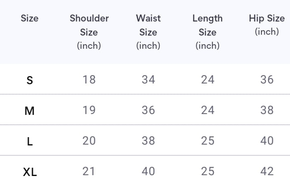Select length value 24 in M row

coord(208,110)
